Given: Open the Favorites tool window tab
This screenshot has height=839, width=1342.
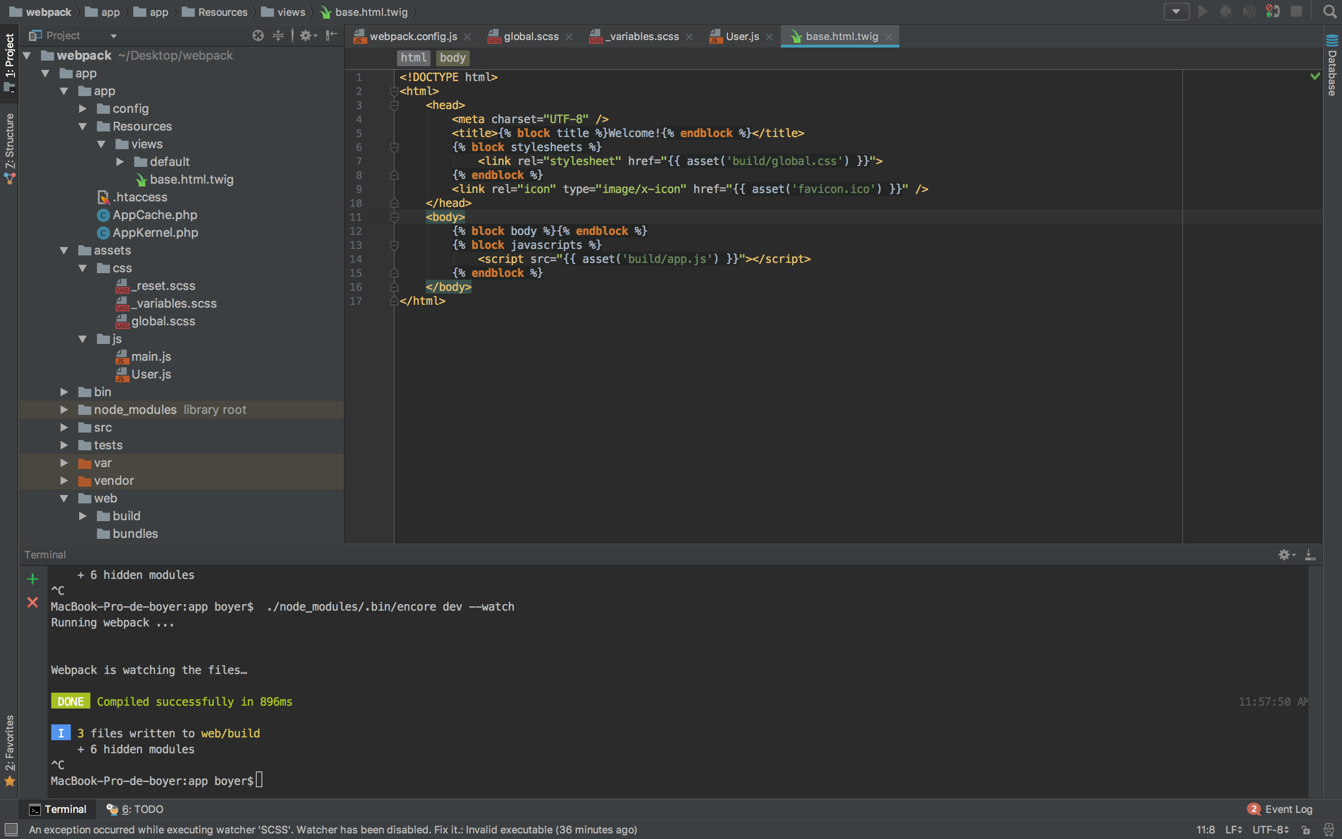Looking at the screenshot, I should click(9, 750).
